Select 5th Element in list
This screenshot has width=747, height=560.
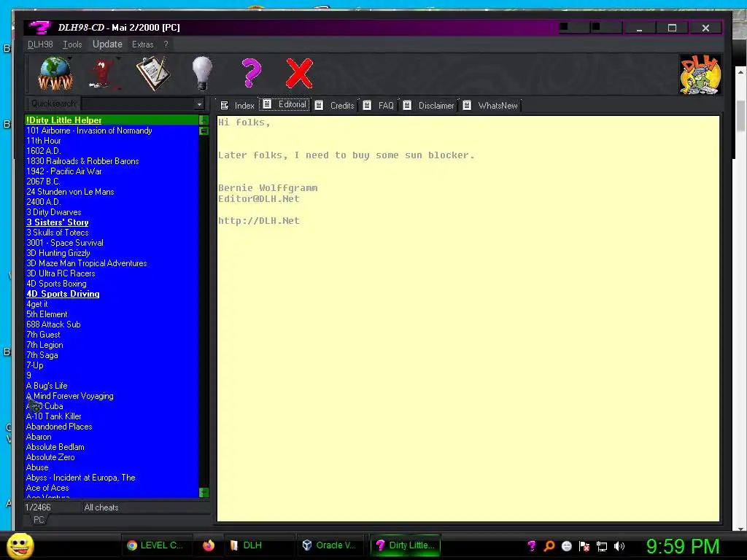click(111, 314)
